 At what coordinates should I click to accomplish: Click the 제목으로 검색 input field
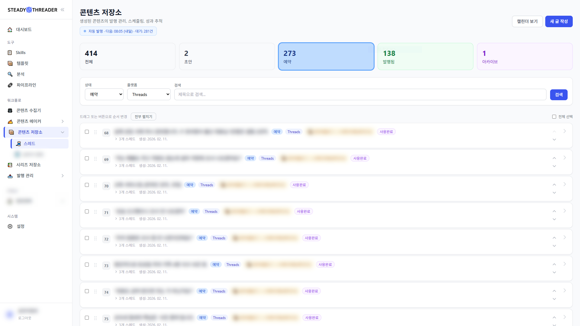360,94
